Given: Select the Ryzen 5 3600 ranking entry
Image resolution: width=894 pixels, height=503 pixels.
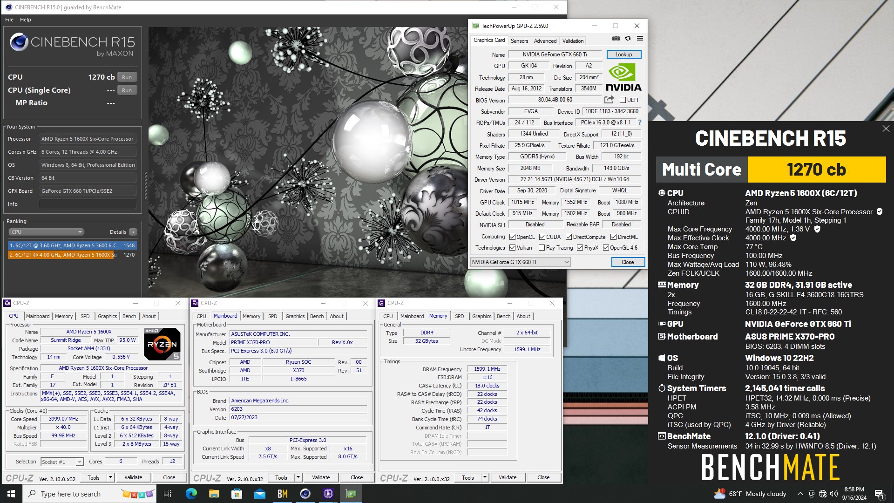Looking at the screenshot, I should [72, 245].
